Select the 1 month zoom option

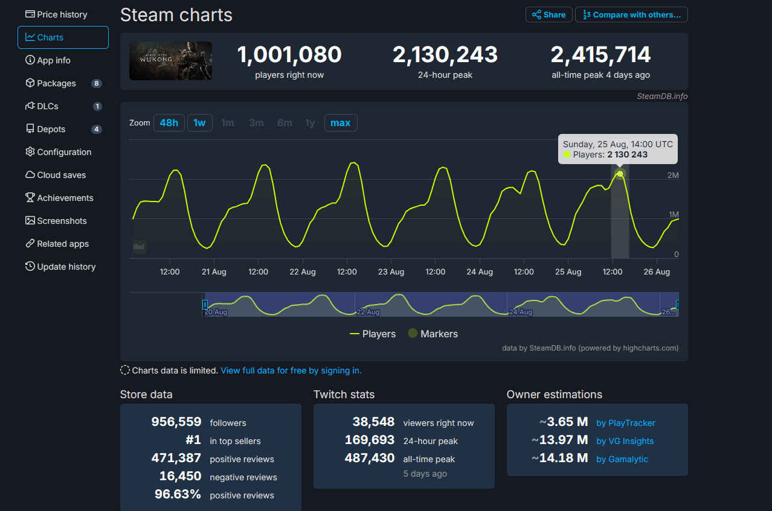point(228,122)
